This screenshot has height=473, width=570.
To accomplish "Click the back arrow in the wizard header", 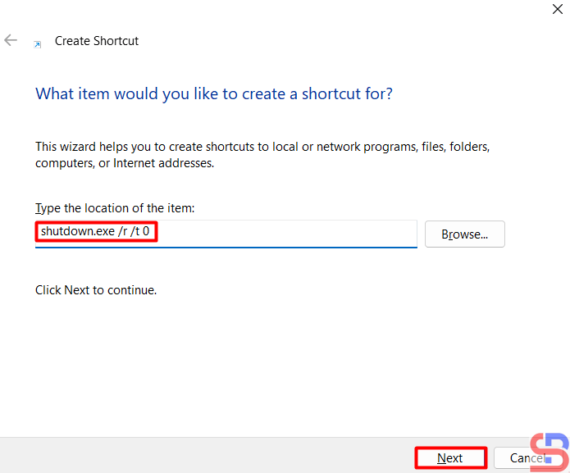I will point(11,40).
